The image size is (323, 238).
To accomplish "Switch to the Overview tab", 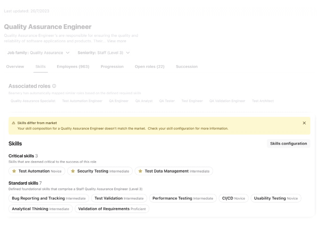I will [15, 67].
